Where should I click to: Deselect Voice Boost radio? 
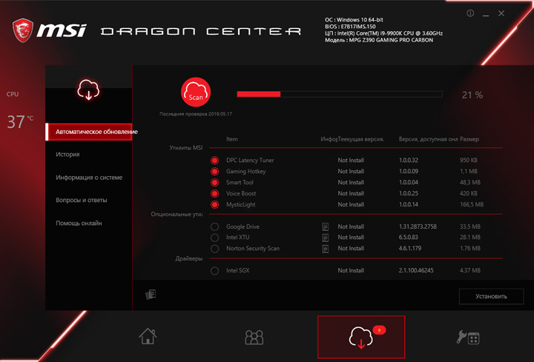(214, 193)
